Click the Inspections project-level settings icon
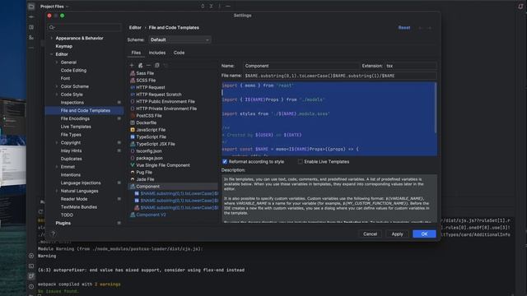 point(119,102)
